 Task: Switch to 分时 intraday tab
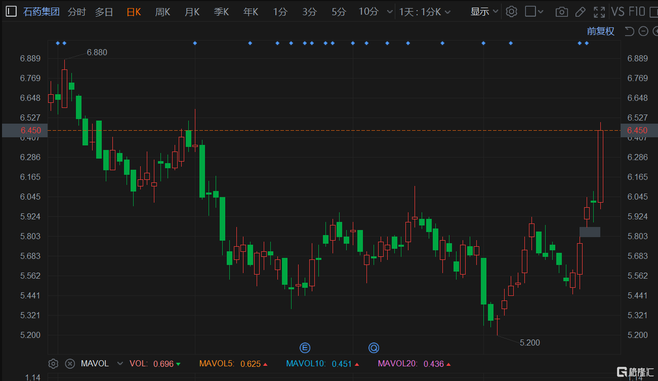pos(76,12)
